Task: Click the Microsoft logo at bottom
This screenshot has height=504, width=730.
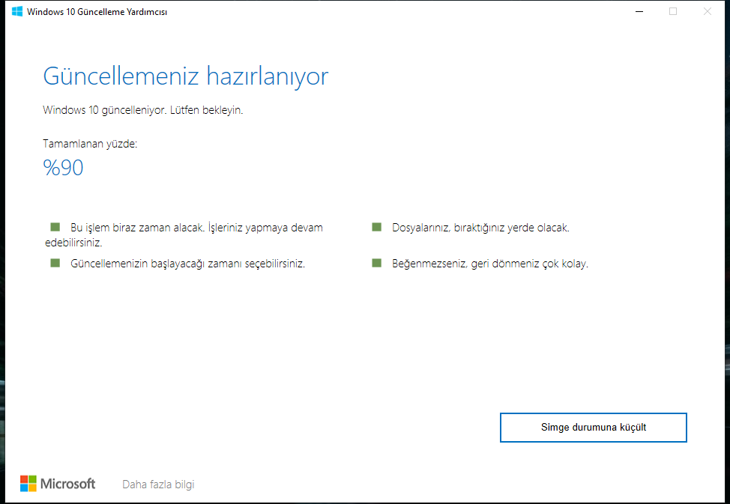Action: click(58, 484)
